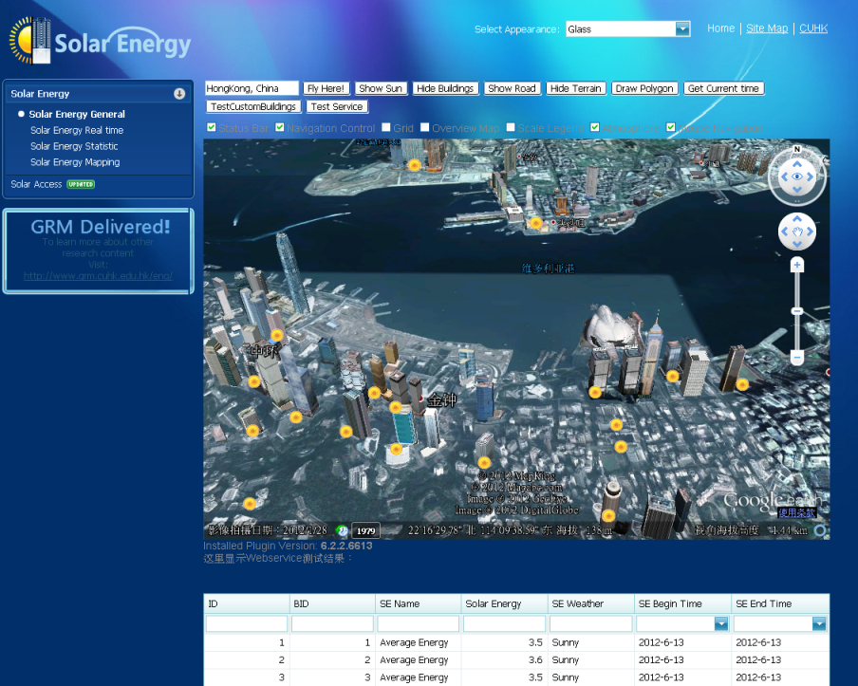The image size is (858, 686).
Task: Click the Solar Energy filter field
Action: (x=504, y=623)
